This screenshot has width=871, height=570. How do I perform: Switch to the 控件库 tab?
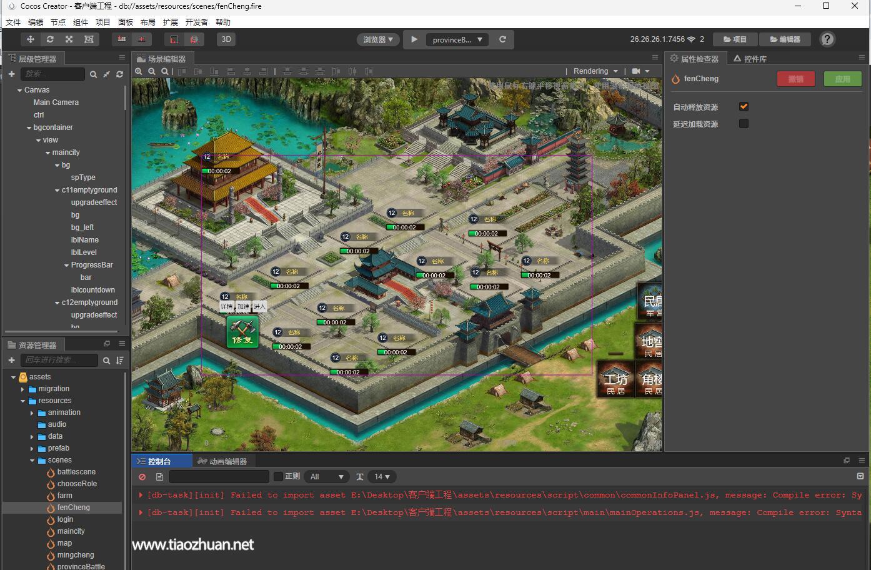[750, 59]
